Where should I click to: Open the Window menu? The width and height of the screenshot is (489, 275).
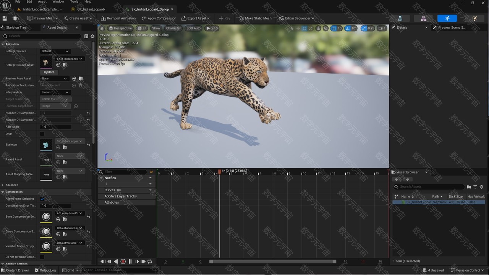58,2
